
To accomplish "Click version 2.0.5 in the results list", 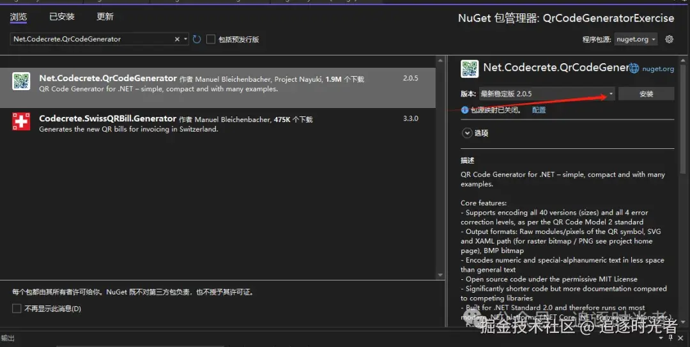I will (411, 78).
